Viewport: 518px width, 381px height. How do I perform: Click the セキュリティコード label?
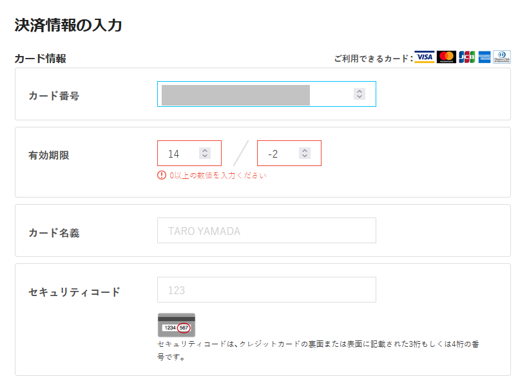click(x=74, y=292)
